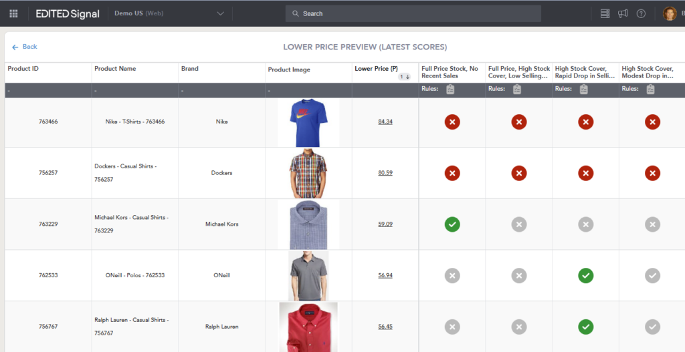
Task: Click the Dockers plaid shirt image
Action: tap(308, 173)
